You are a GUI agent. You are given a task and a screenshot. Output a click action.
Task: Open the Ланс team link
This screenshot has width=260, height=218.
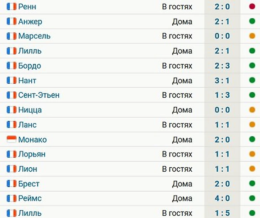(x=27, y=125)
